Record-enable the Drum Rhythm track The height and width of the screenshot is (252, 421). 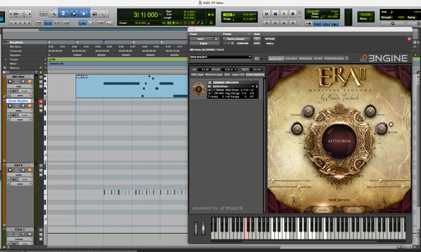10,106
